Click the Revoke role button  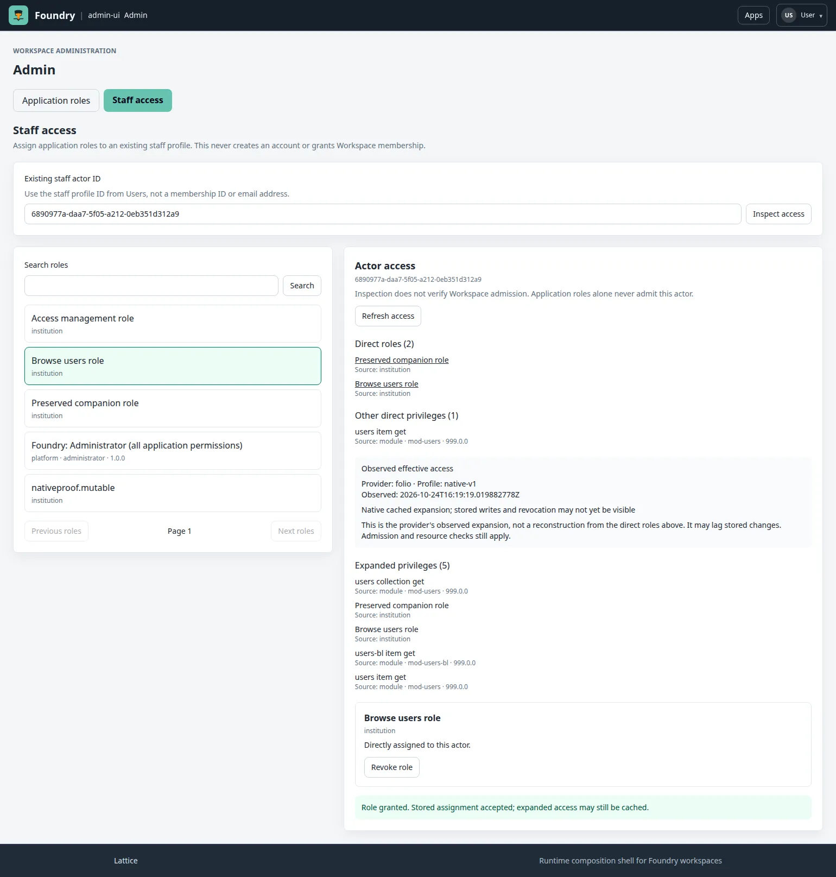tap(392, 767)
